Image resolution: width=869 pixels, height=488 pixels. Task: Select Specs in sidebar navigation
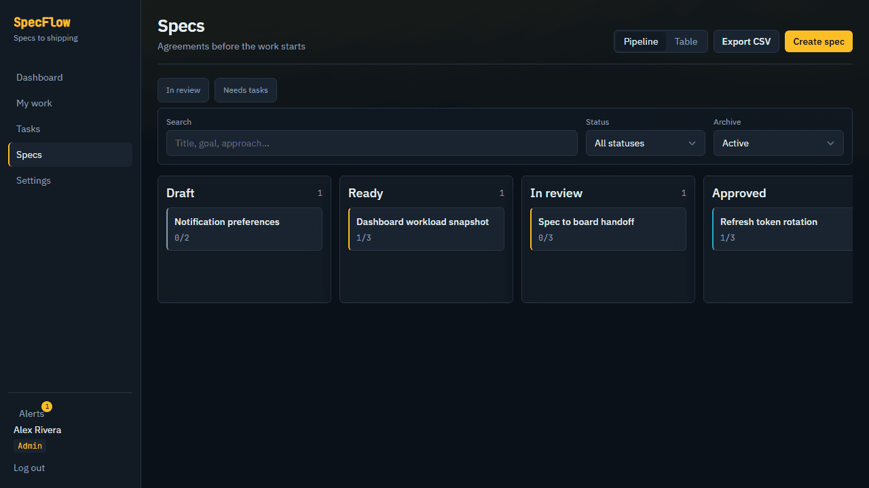click(70, 155)
